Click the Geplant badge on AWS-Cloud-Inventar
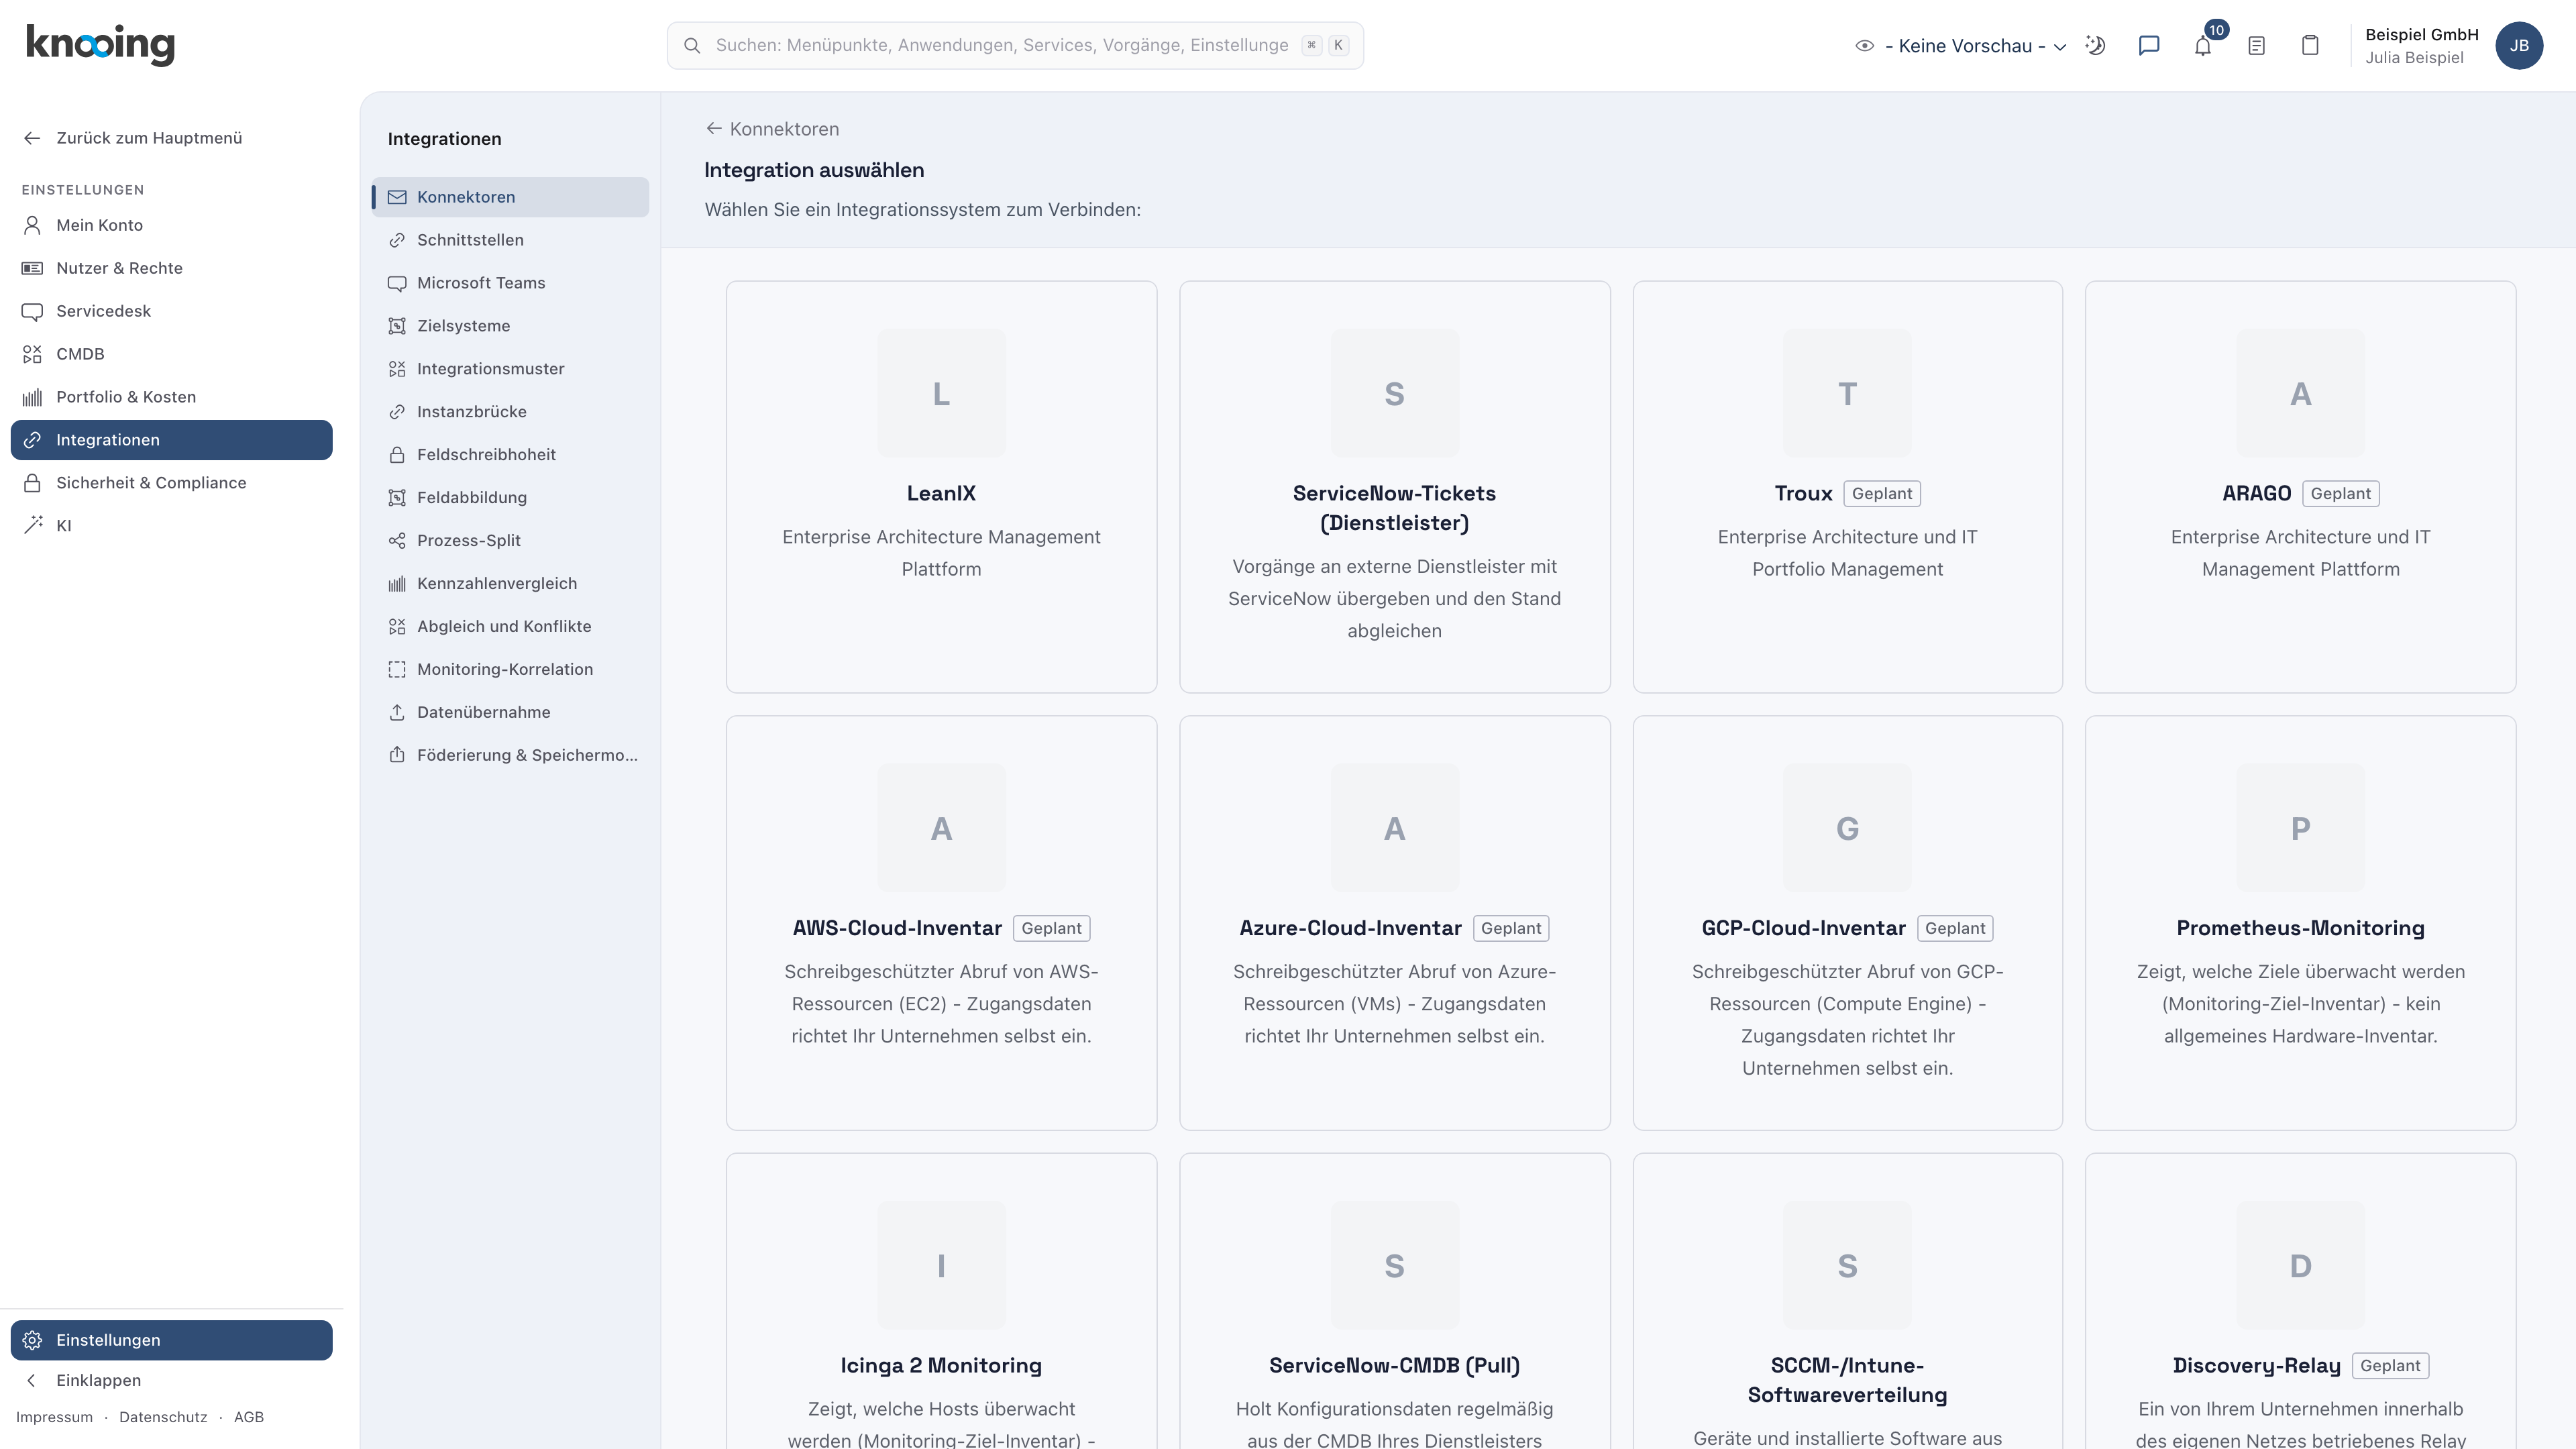 click(x=1051, y=928)
